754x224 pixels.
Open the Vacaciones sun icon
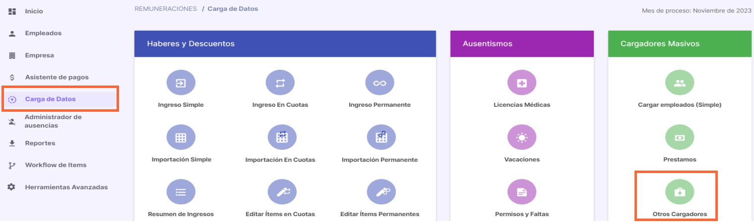(522, 138)
